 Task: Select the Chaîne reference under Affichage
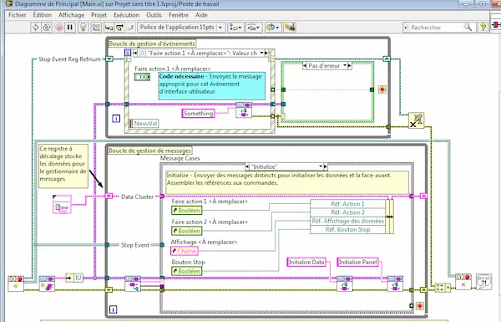pyautogui.click(x=185, y=251)
